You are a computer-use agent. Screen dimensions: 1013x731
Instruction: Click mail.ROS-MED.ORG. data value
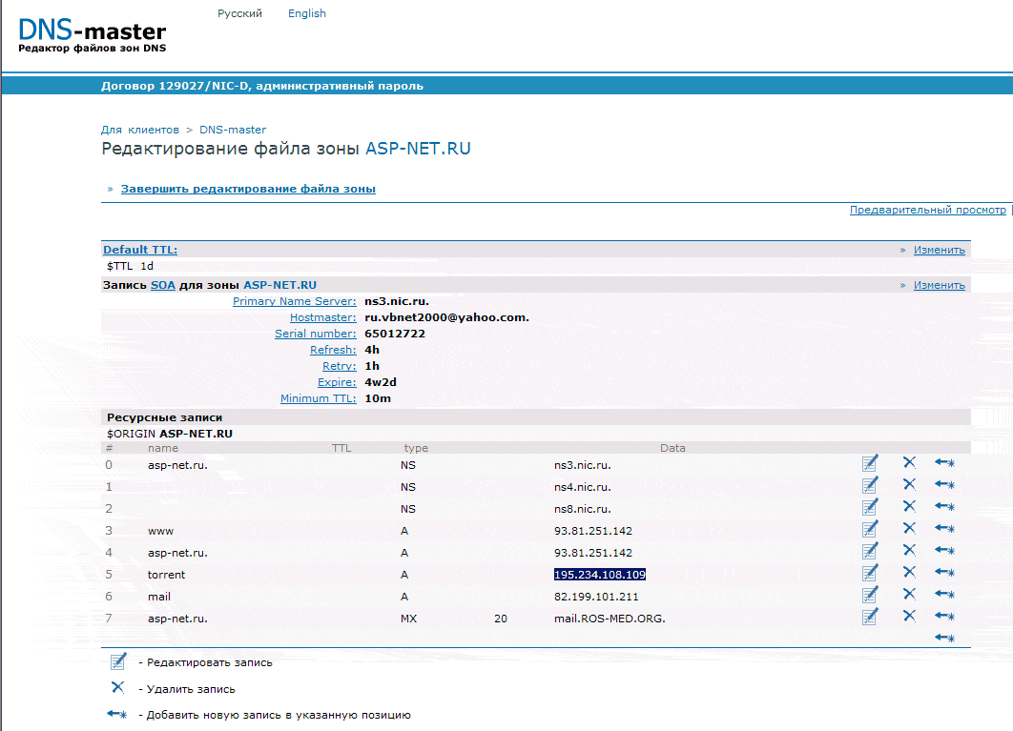click(x=610, y=619)
